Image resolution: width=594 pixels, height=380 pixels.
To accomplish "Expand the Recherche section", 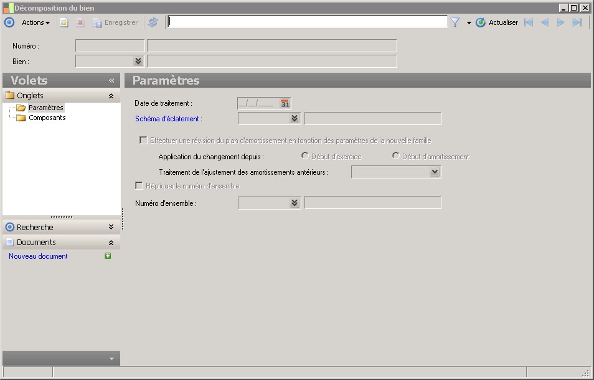I will click(111, 227).
